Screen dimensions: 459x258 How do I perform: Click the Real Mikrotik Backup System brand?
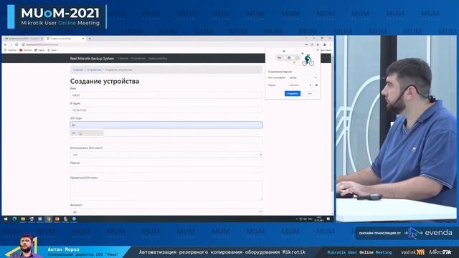pos(92,59)
